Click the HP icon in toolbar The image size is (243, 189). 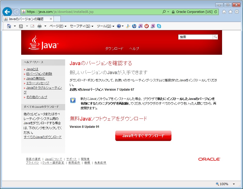click(x=134, y=26)
